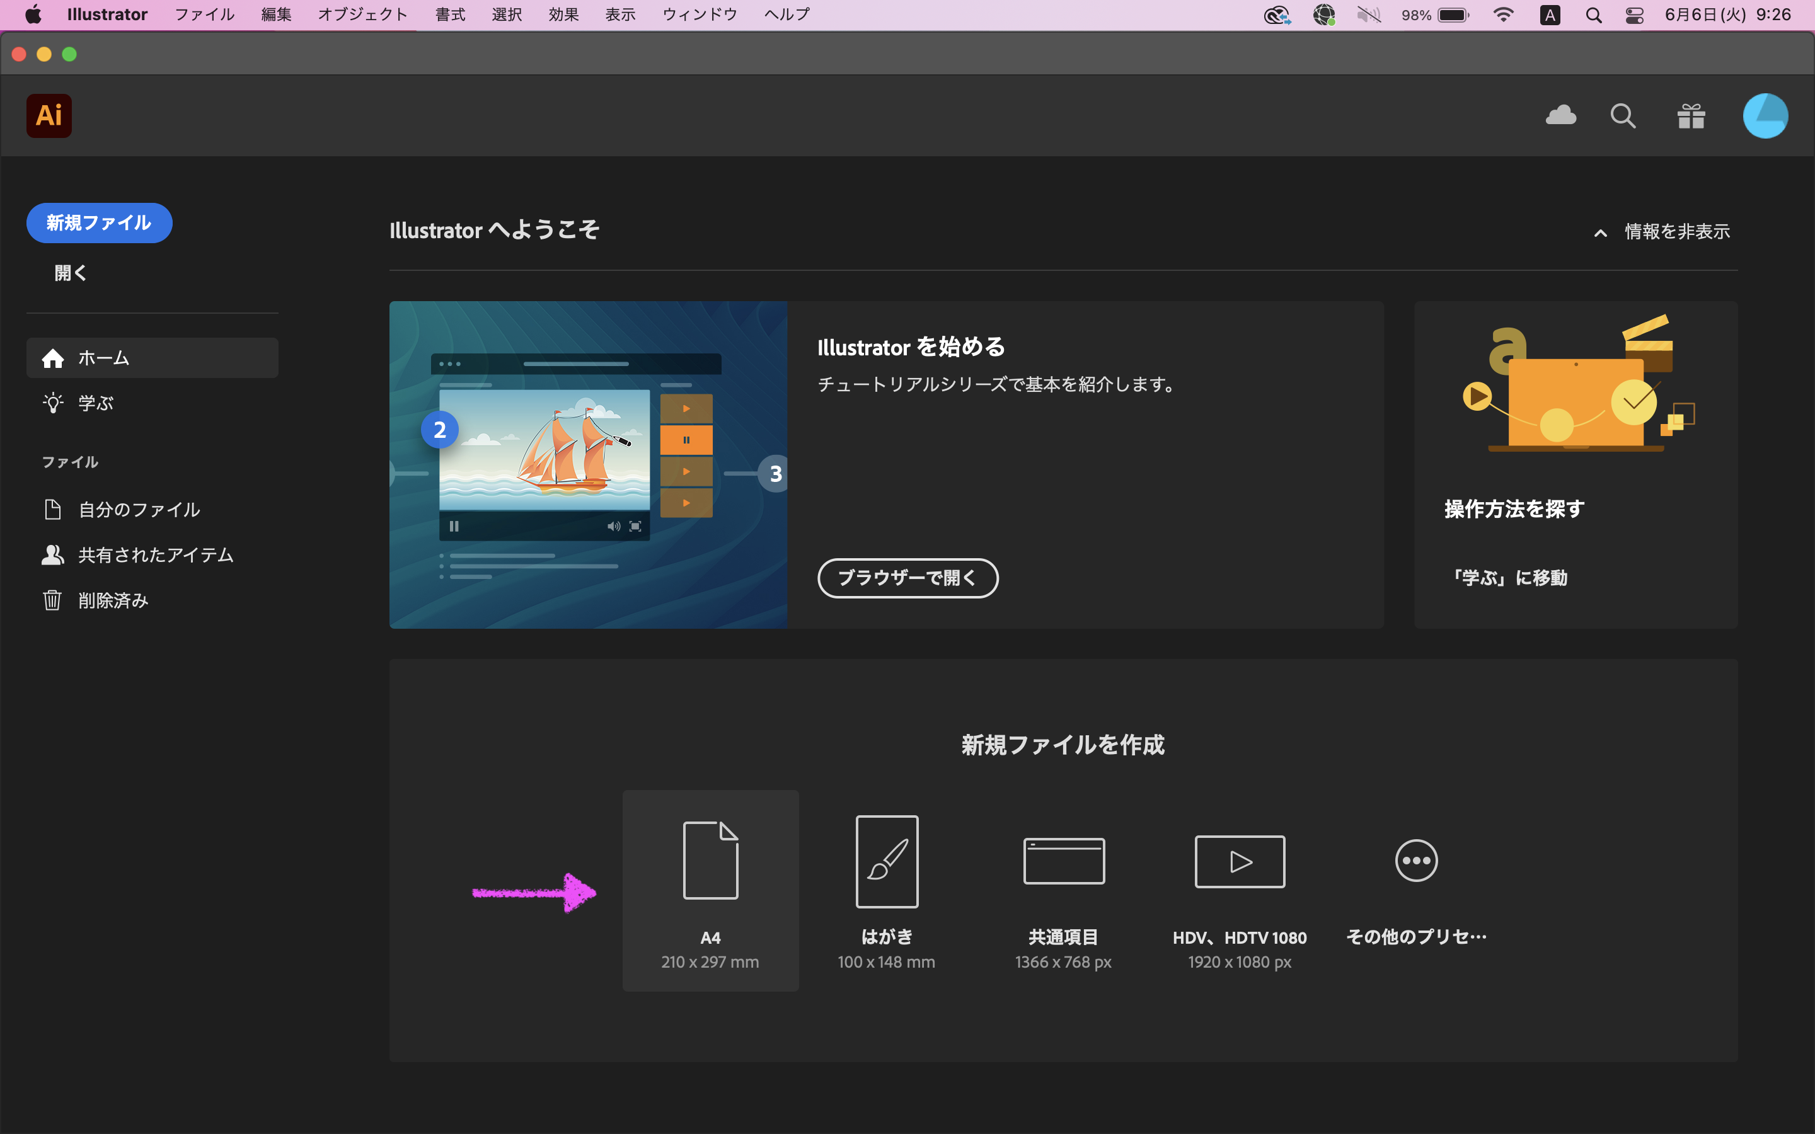Open the ウィンドウ menu in the menu bar
Image resolution: width=1815 pixels, height=1134 pixels.
pyautogui.click(x=699, y=14)
